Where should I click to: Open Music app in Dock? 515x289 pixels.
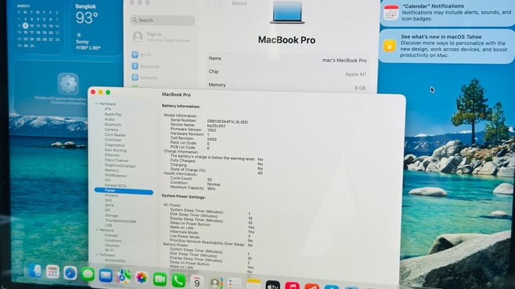click(x=292, y=286)
